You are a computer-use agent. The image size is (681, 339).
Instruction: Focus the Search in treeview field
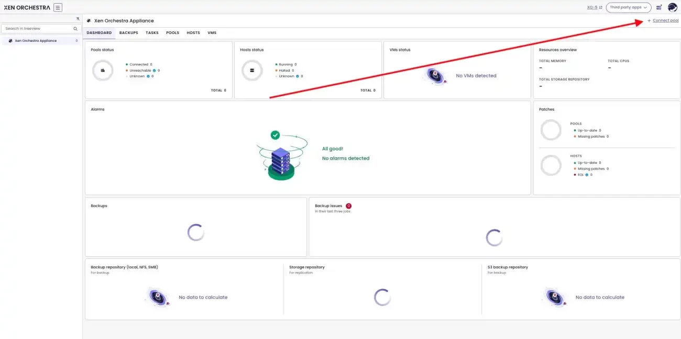point(41,29)
